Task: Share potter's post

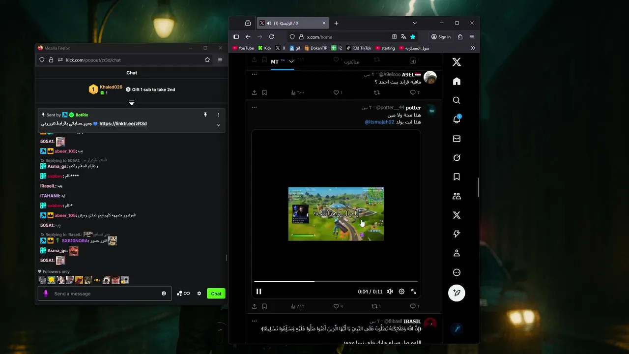Action: (254, 306)
